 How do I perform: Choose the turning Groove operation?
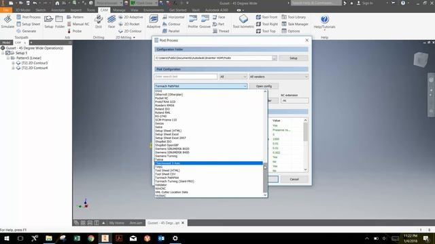[205, 22]
